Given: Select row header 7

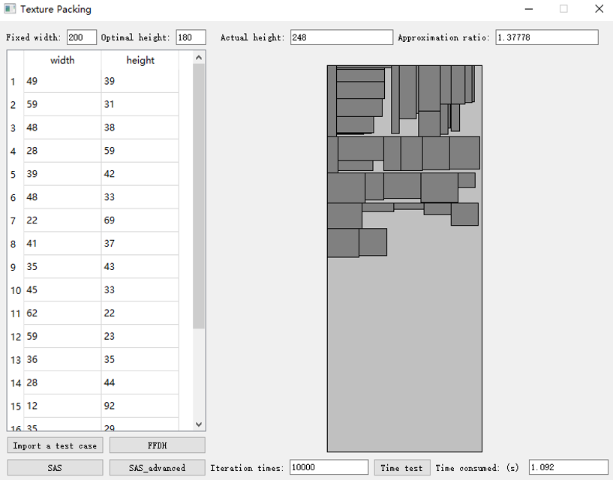Looking at the screenshot, I should click(x=15, y=220).
